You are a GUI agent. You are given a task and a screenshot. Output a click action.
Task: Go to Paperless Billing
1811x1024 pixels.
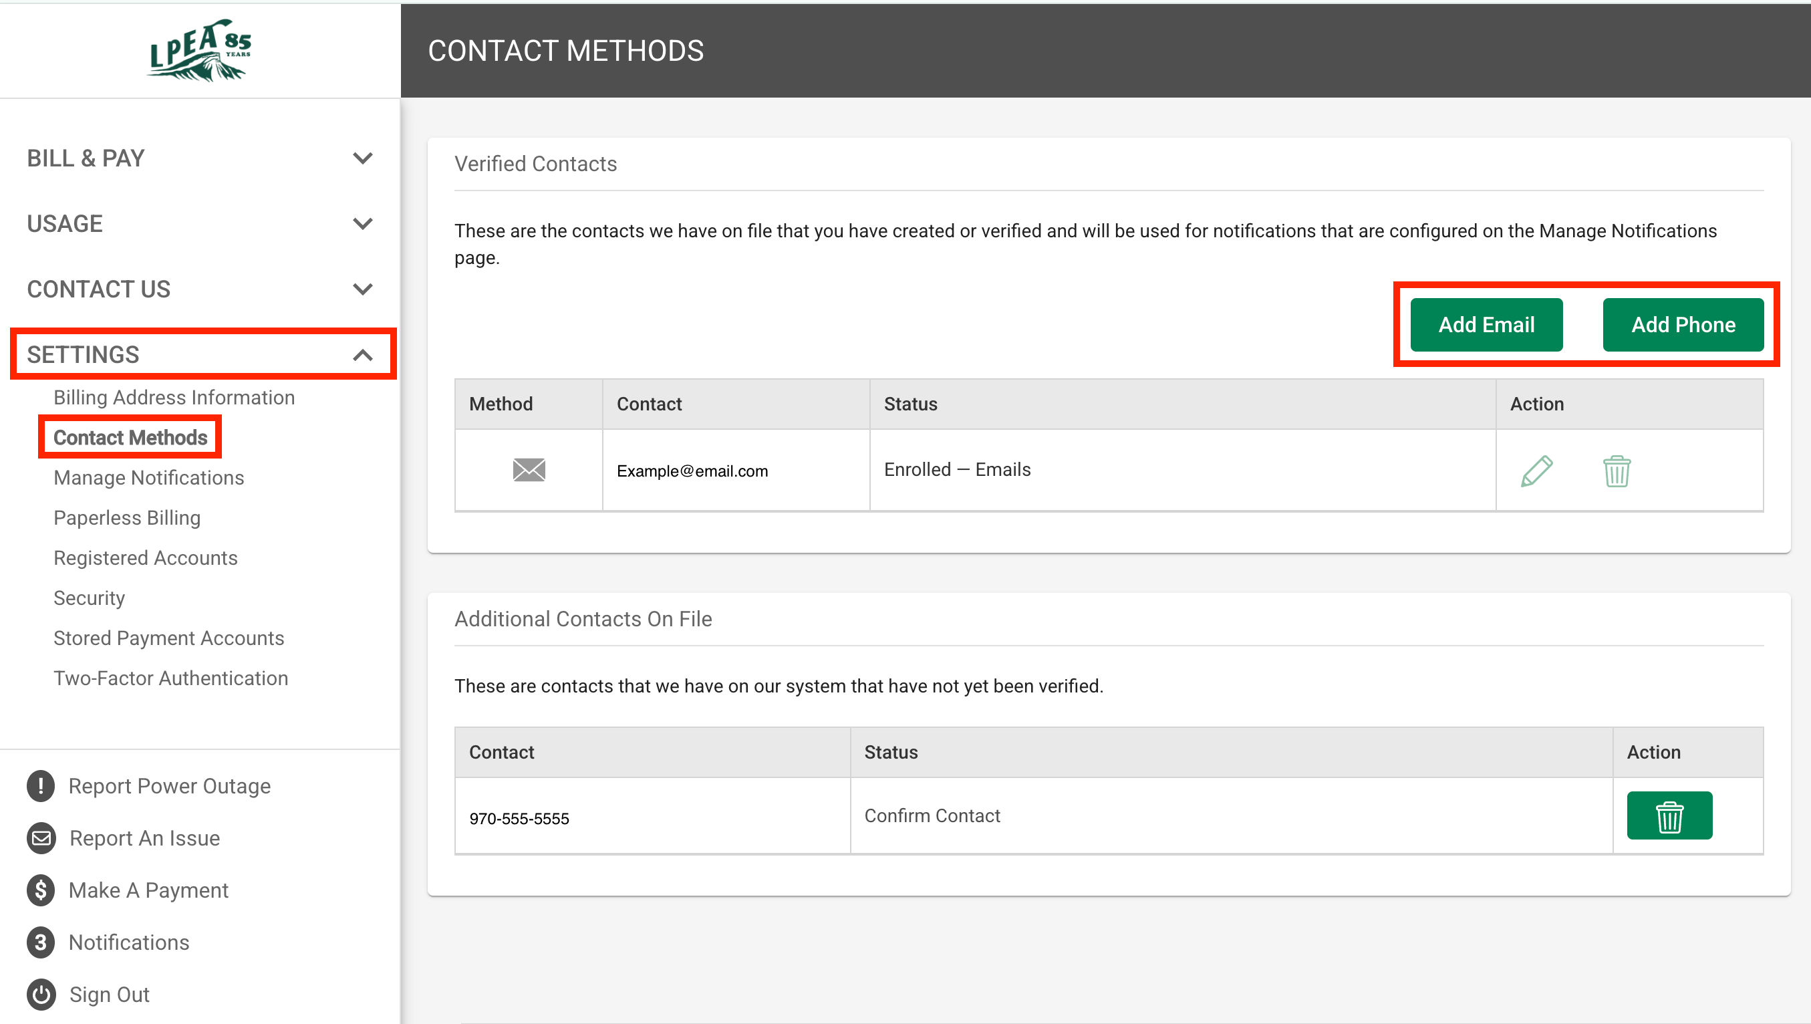tap(126, 517)
